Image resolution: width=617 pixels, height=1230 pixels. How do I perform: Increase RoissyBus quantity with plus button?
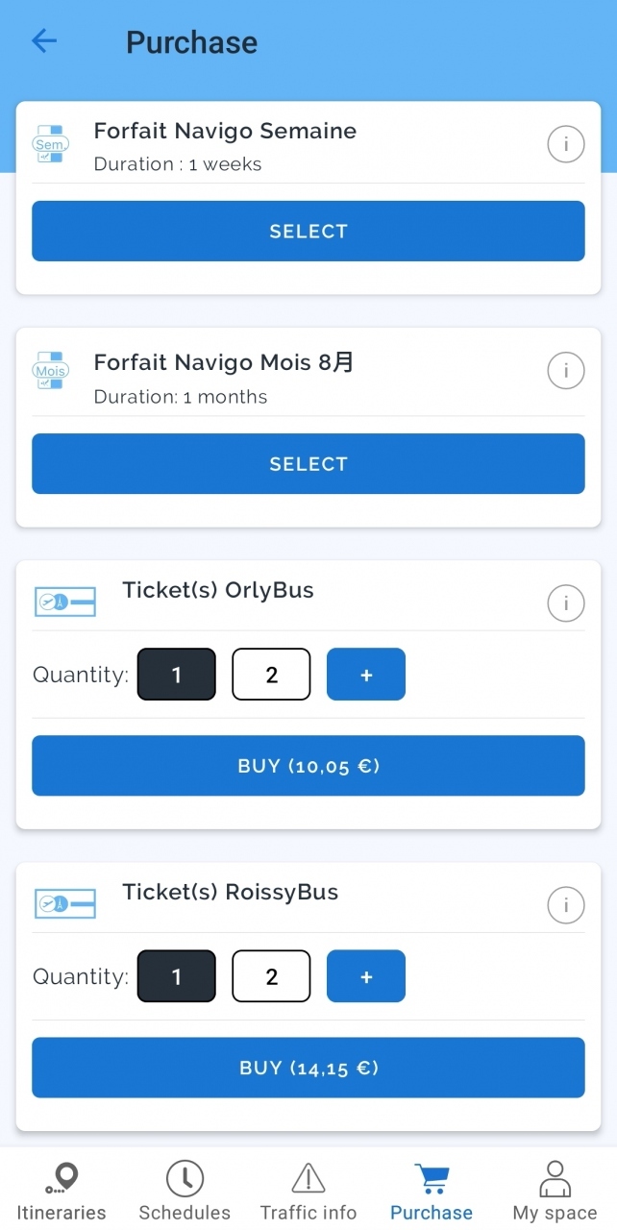pos(365,975)
